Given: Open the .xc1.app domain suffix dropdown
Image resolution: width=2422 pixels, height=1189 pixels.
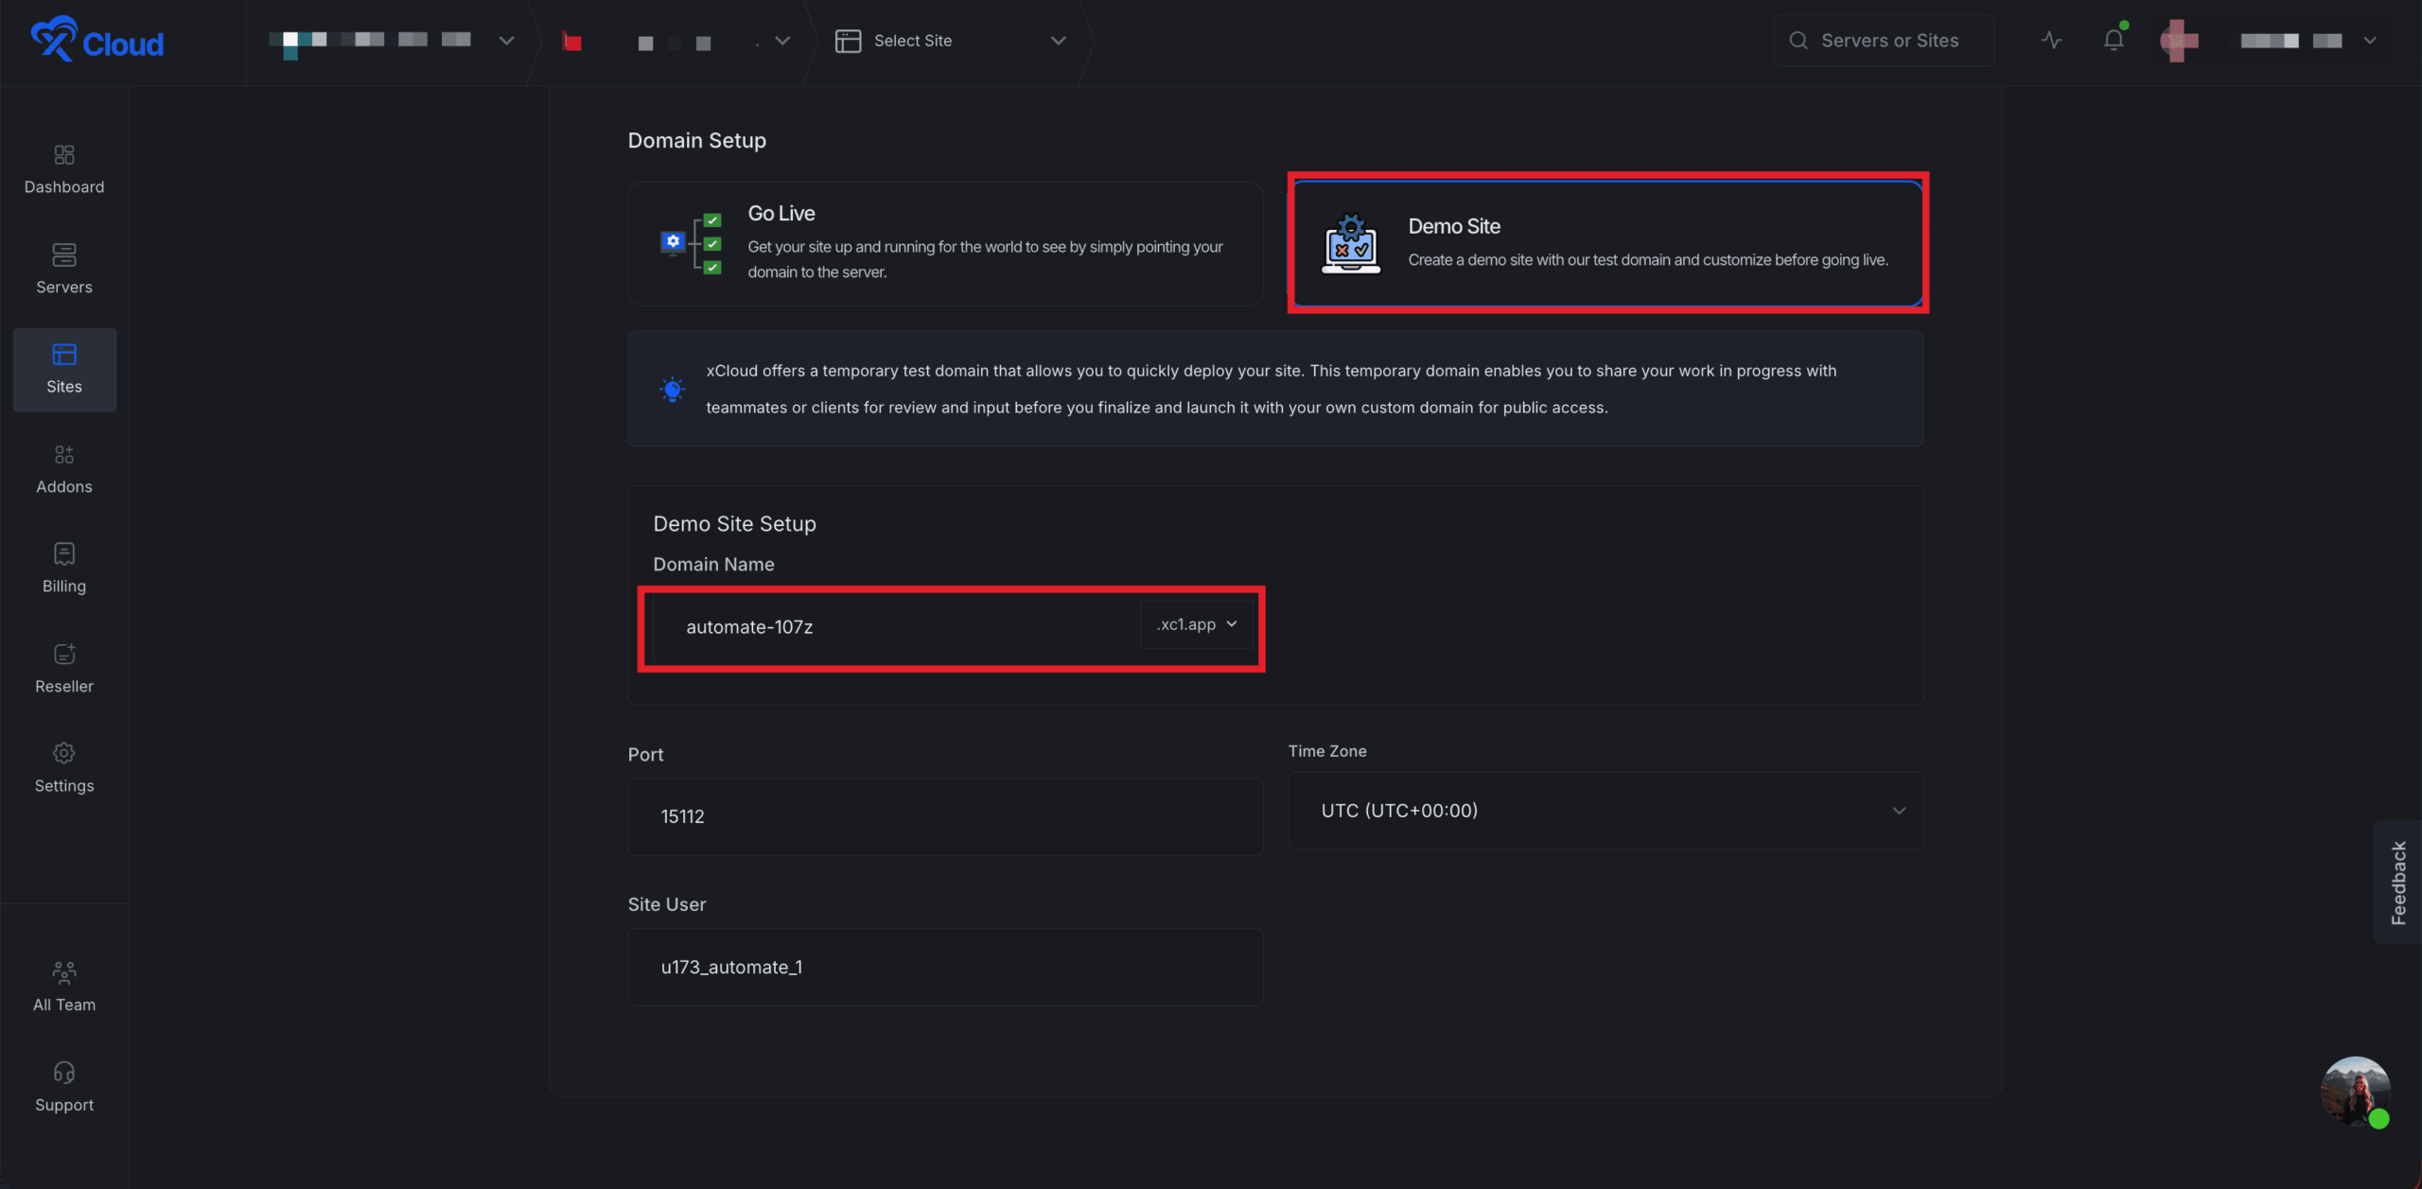Looking at the screenshot, I should tap(1196, 624).
